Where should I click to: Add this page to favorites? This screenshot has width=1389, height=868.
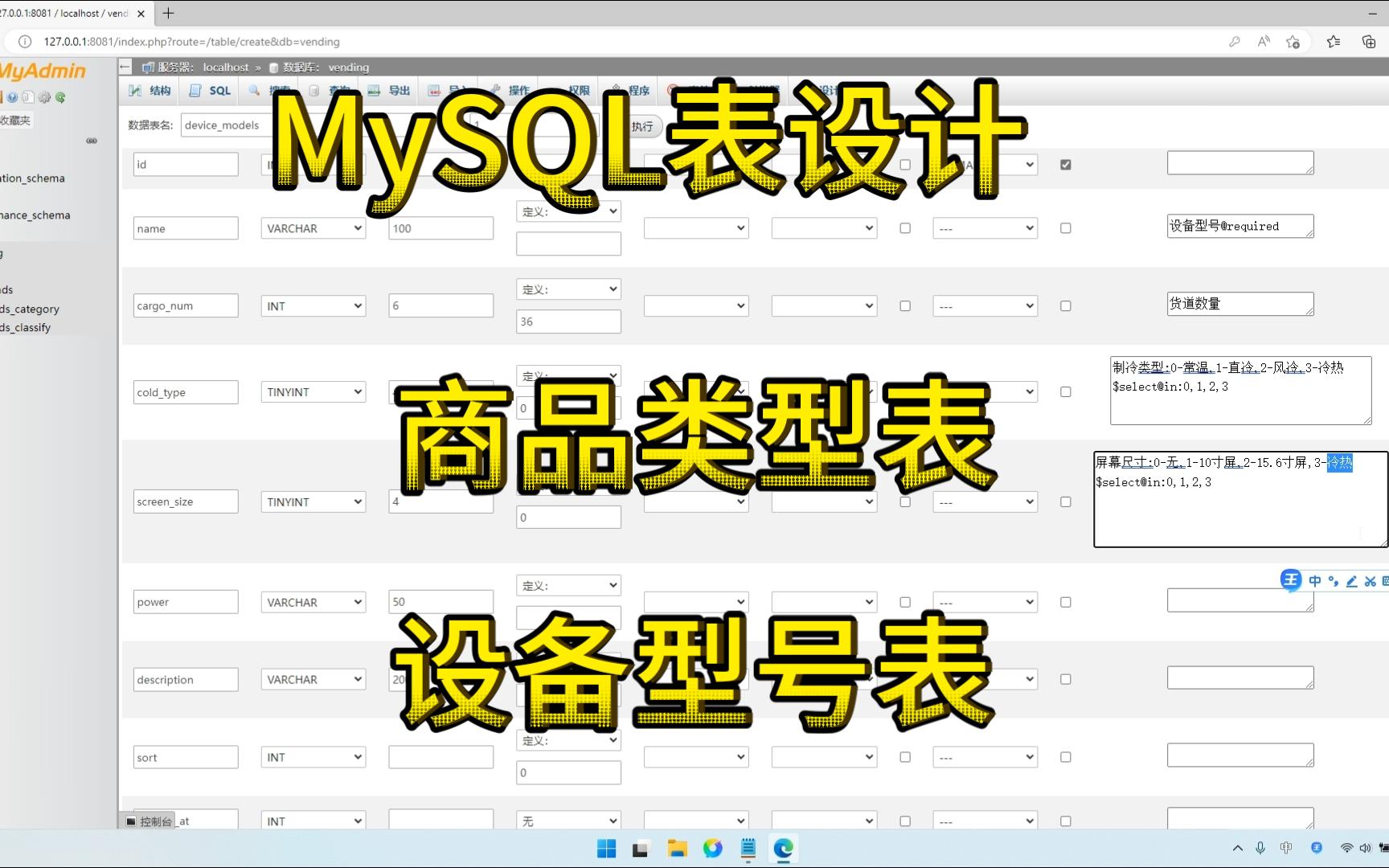click(1293, 42)
